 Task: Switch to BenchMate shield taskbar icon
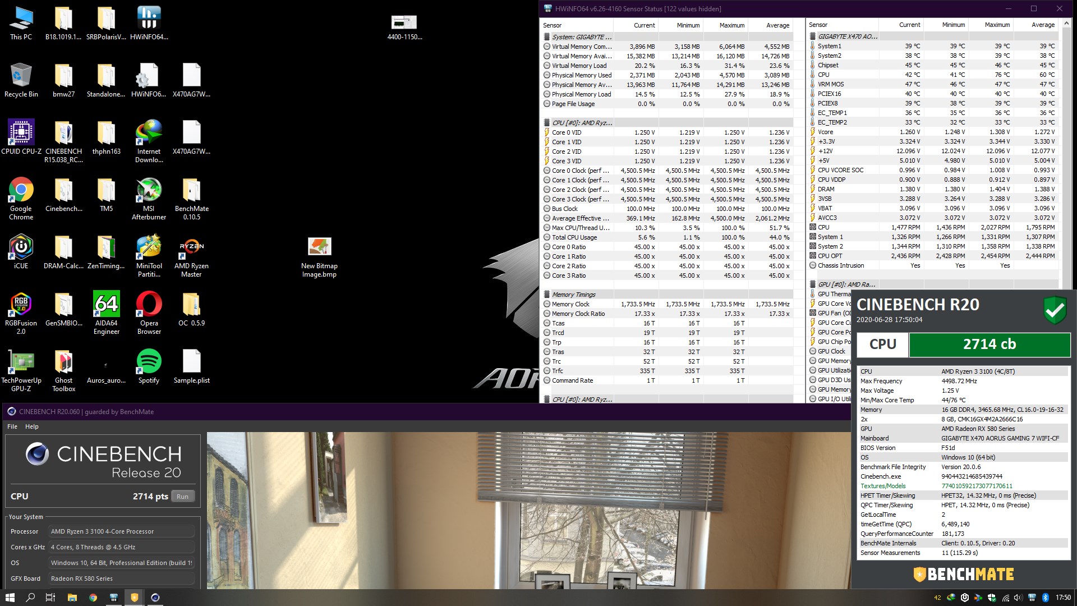[134, 598]
